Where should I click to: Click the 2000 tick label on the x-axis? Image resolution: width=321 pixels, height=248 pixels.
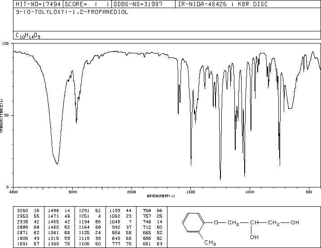[132, 192]
